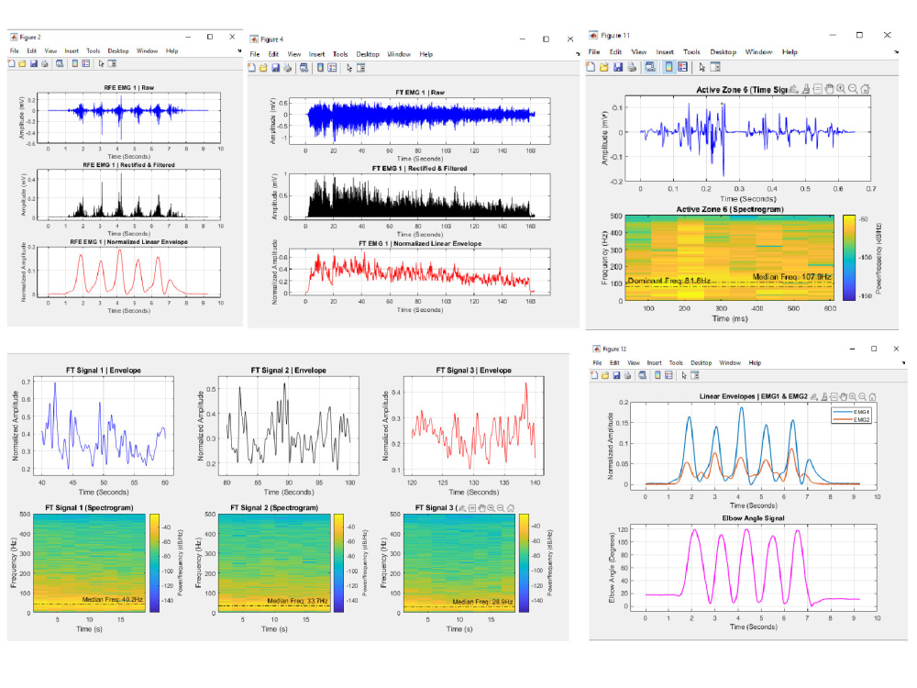Viewport: 917px width, 688px height.
Task: Click dock arrow at right of Figure 2 menu bar
Action: [239, 50]
